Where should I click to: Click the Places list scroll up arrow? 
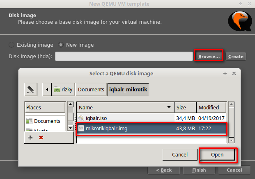point(70,104)
